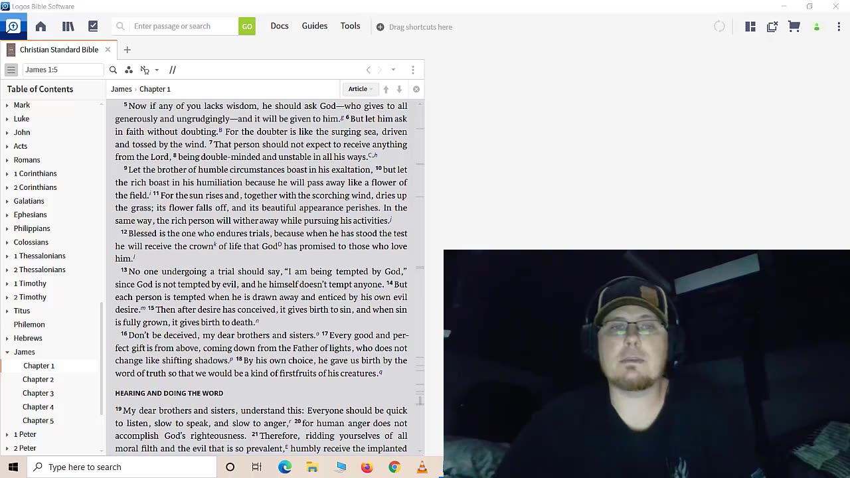Viewport: 850px width, 478px height.
Task: Close the locator bar with X icon
Action: coord(416,89)
